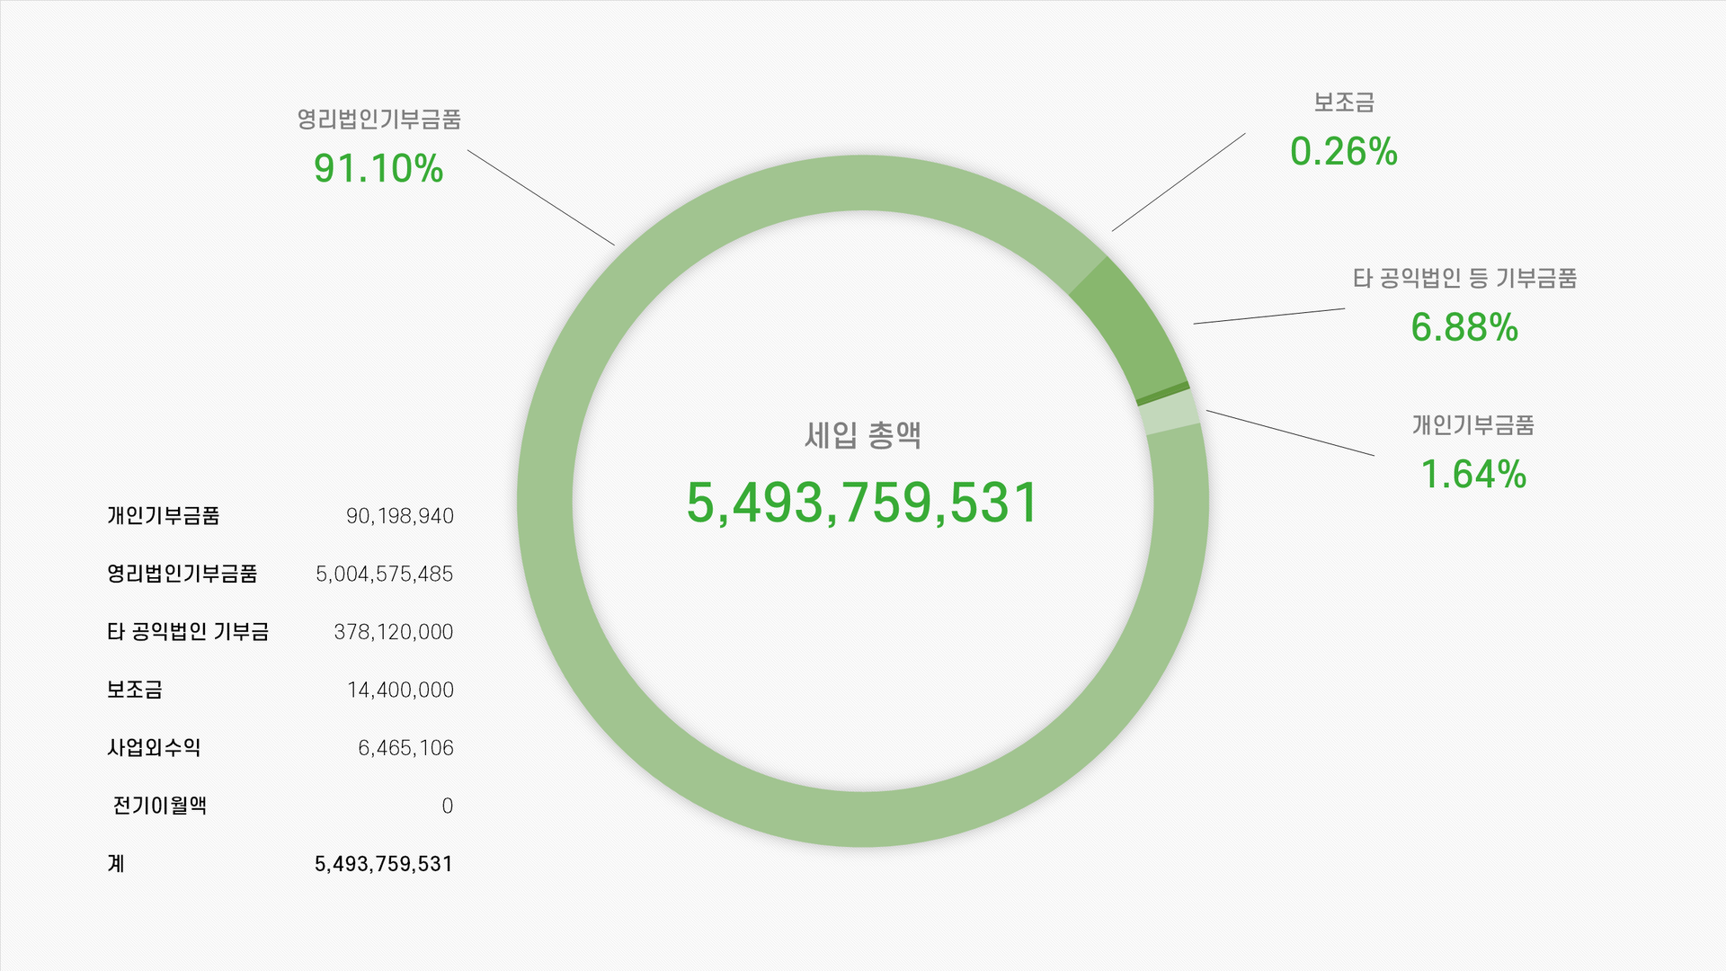Click the 사업외수익 row label
The width and height of the screenshot is (1726, 971).
(154, 748)
